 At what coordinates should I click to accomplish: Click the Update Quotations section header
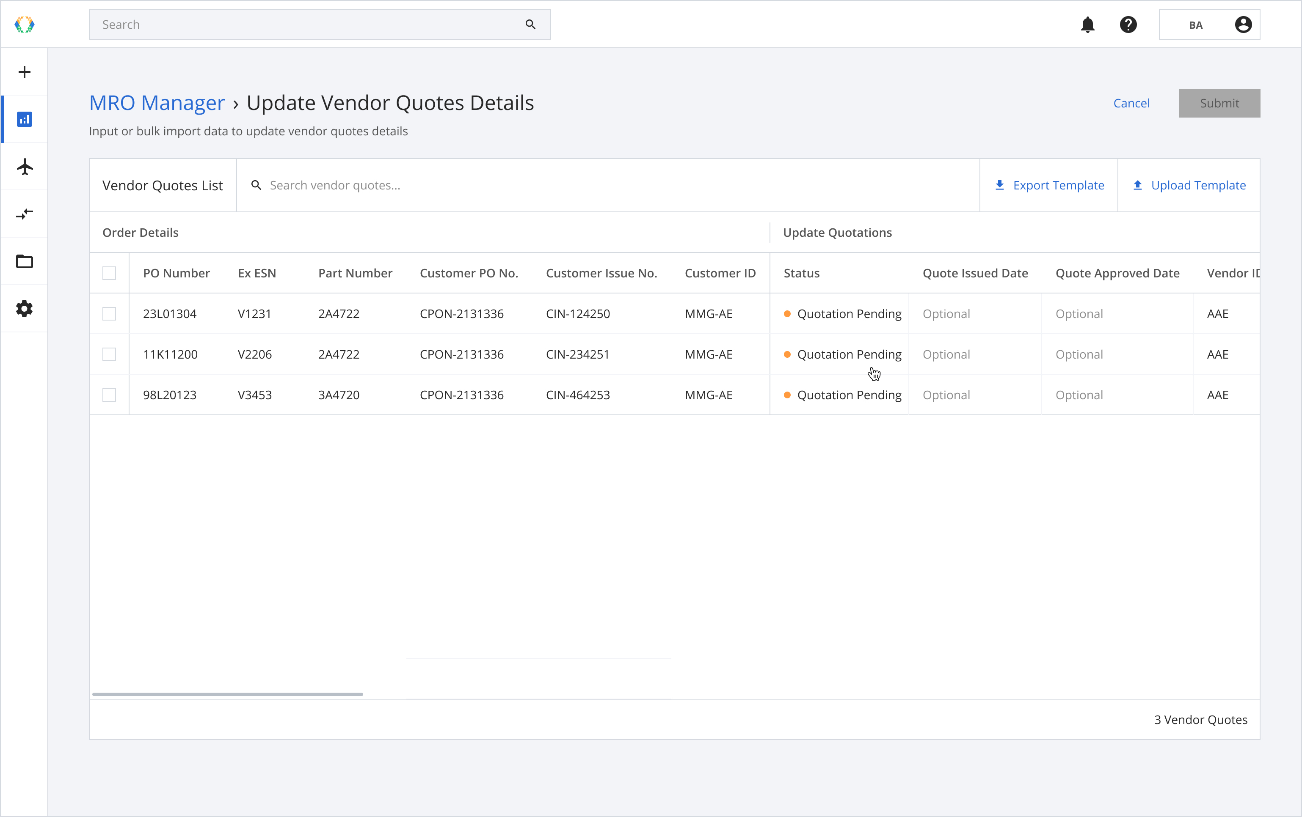[x=837, y=232]
